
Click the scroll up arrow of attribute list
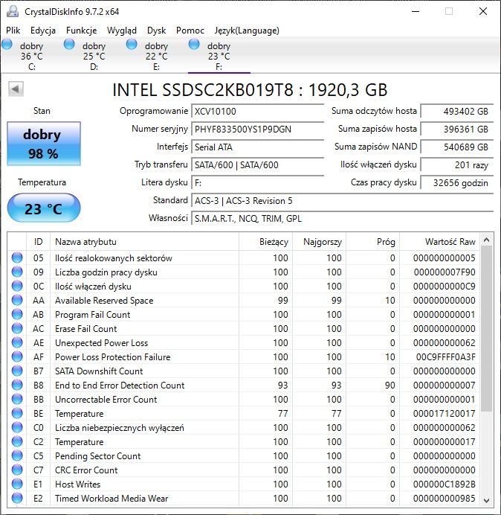click(x=487, y=240)
